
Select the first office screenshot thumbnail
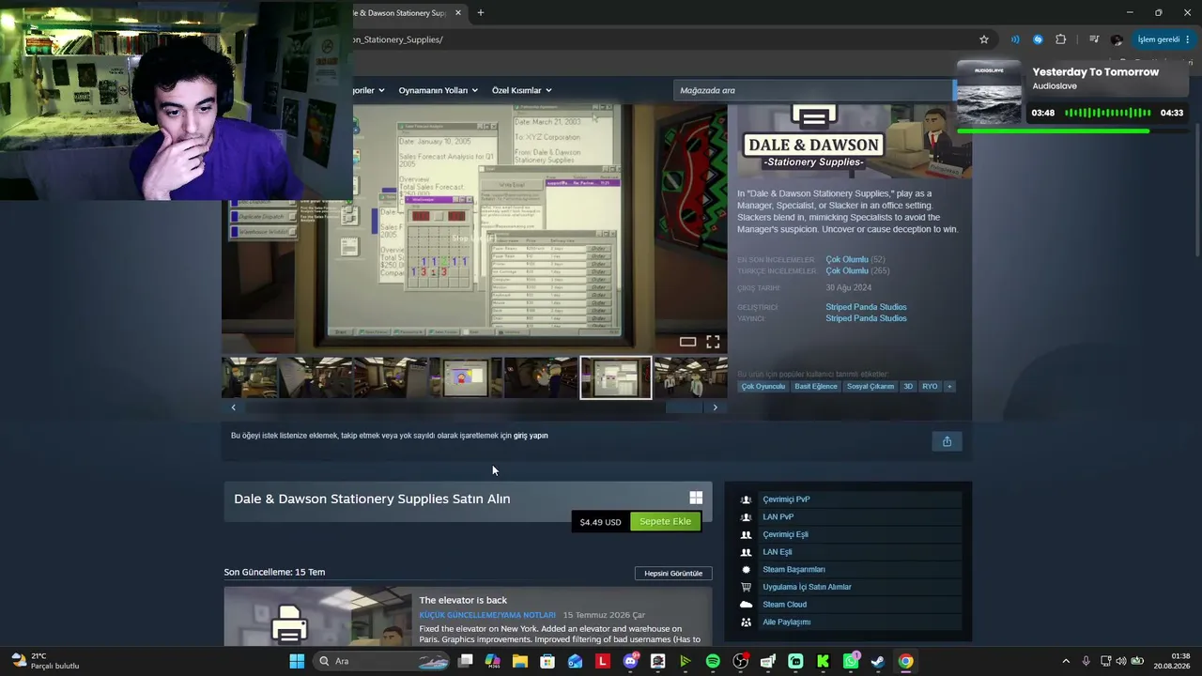250,377
